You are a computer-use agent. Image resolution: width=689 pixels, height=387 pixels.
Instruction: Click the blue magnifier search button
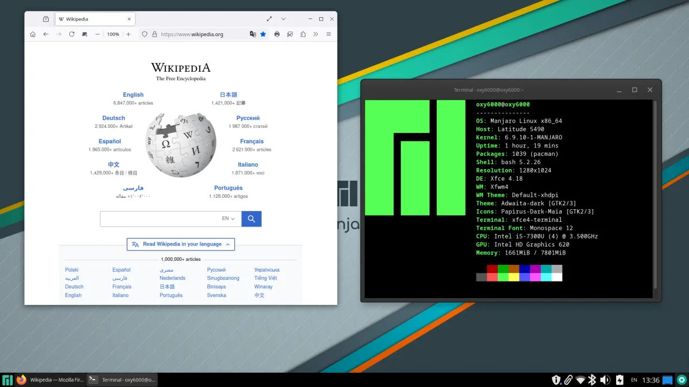pyautogui.click(x=251, y=218)
